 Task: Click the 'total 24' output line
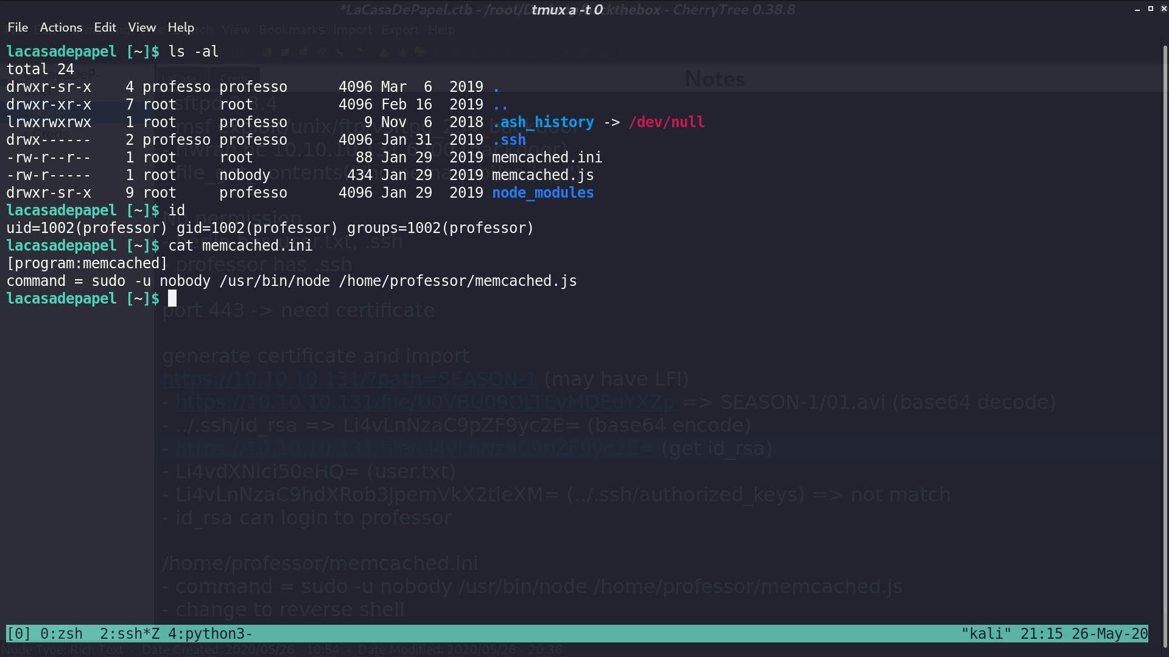point(40,69)
